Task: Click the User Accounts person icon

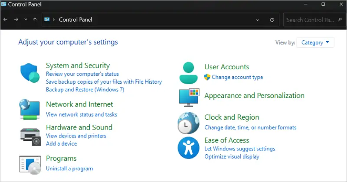Action: click(188, 72)
